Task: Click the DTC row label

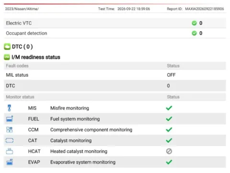Action: 11,86
